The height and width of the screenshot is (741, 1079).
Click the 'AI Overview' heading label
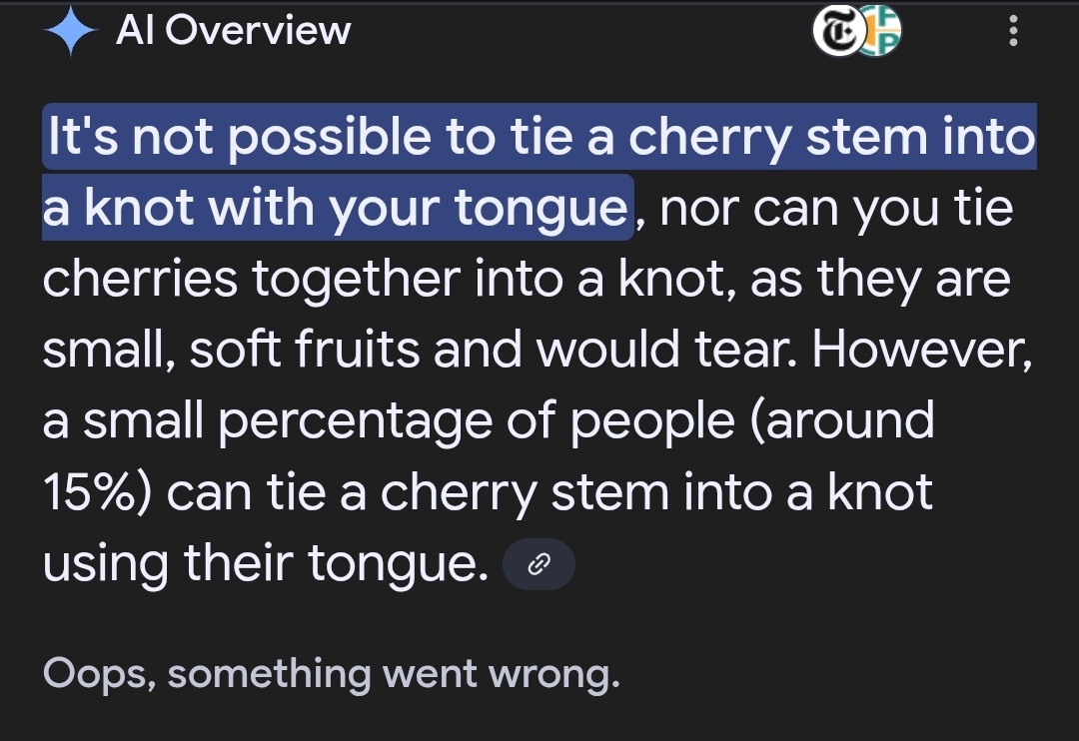pos(233,32)
